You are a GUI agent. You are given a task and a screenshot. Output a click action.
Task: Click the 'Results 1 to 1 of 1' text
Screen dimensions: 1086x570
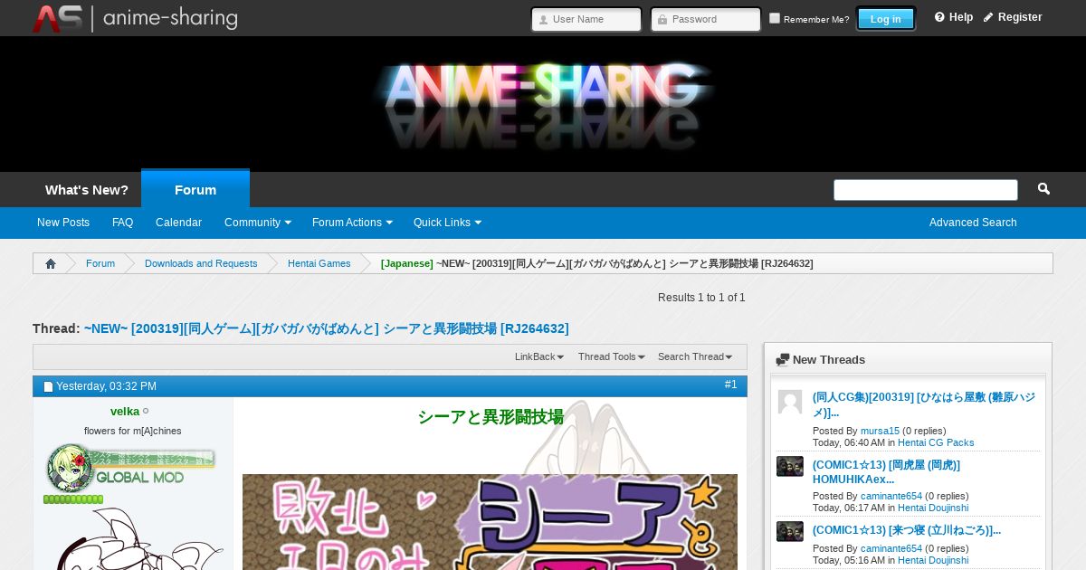click(x=701, y=298)
